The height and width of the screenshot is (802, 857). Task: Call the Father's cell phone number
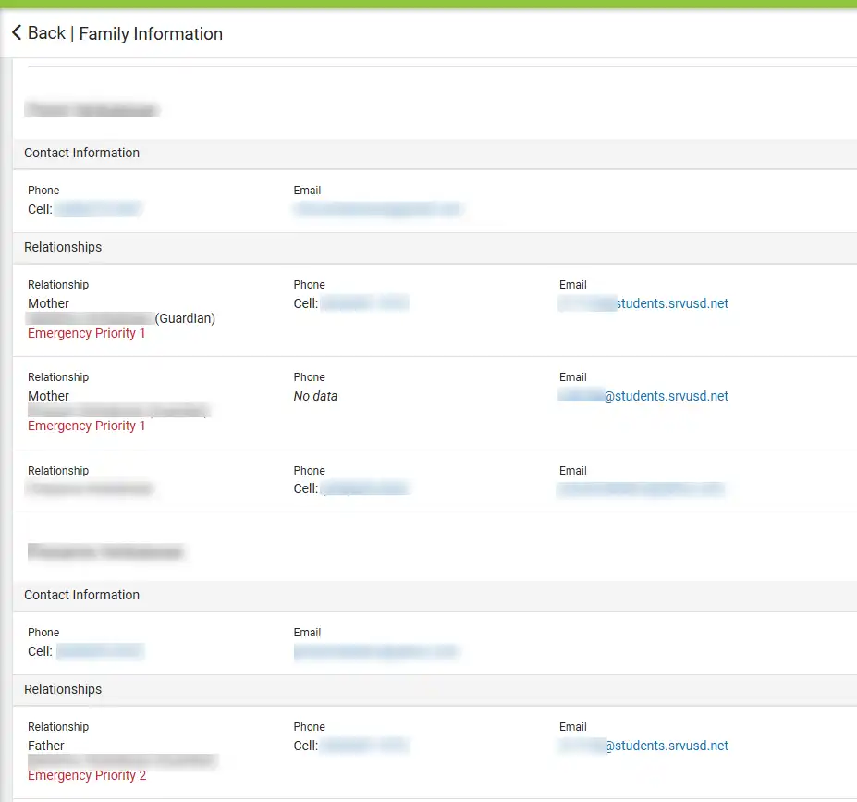(364, 746)
